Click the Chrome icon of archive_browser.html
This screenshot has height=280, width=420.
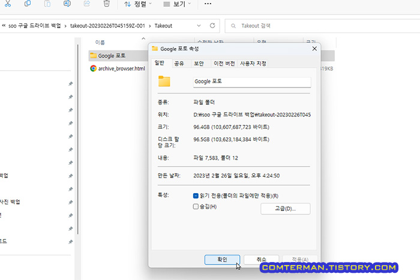pyautogui.click(x=93, y=68)
